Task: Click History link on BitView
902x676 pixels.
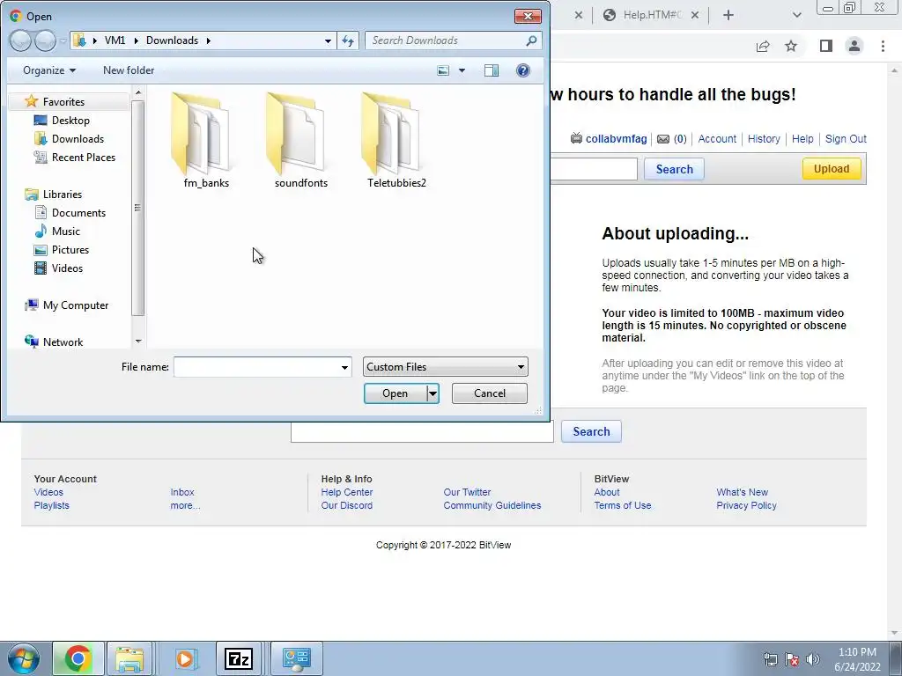Action: tap(764, 138)
